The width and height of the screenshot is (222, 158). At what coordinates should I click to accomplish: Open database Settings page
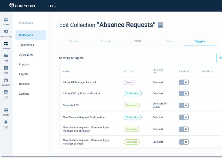pos(24,94)
